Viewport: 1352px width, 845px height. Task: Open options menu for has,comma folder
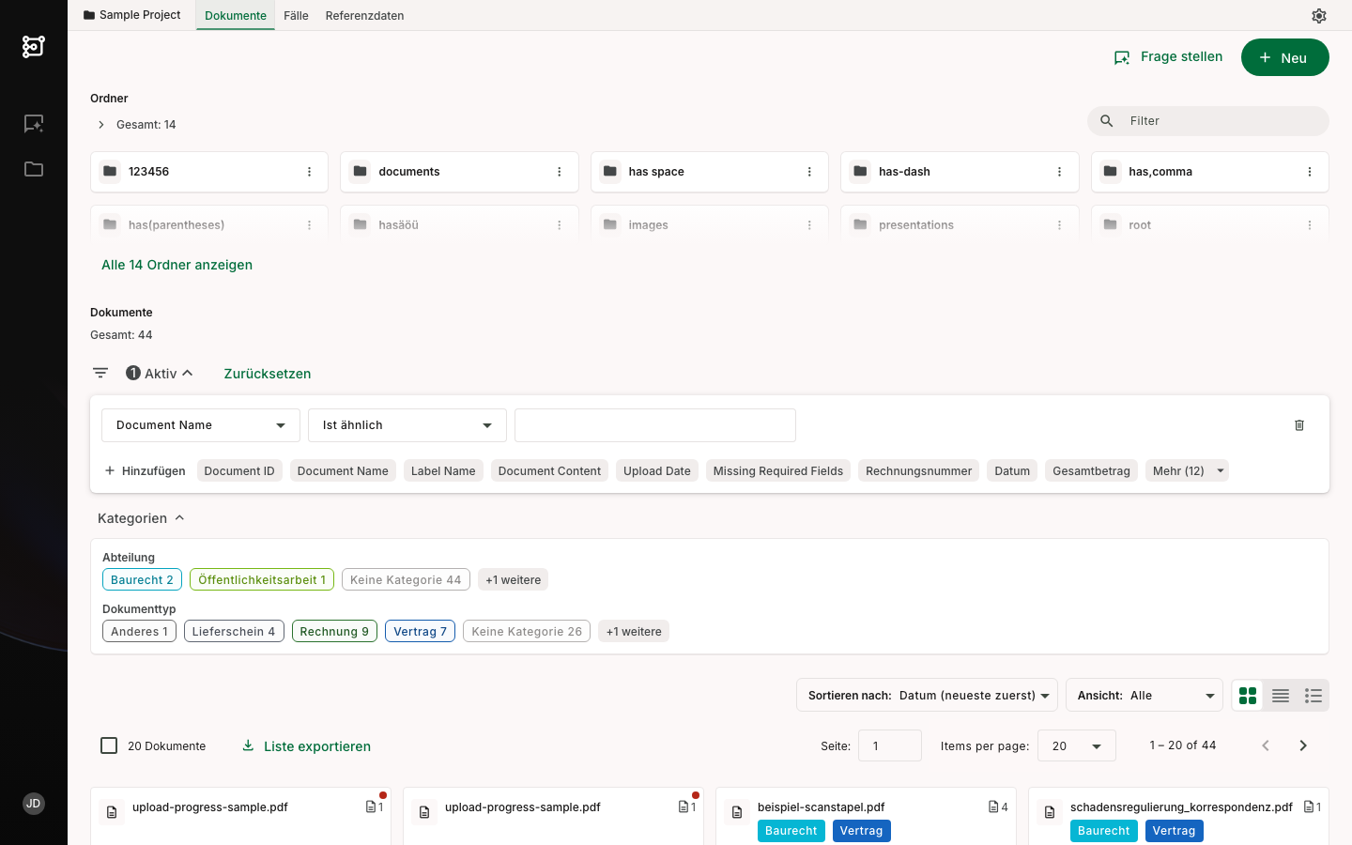[1310, 172]
